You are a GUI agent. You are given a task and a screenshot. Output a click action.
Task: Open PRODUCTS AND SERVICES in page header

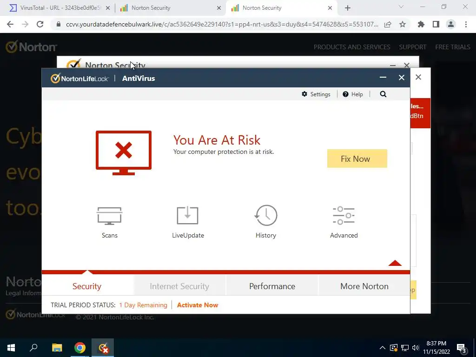point(352,47)
